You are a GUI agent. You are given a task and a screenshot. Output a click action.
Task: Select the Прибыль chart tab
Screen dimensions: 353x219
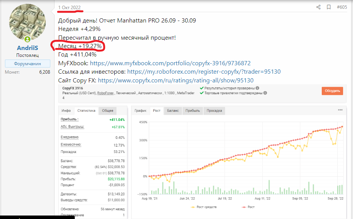click(x=193, y=111)
